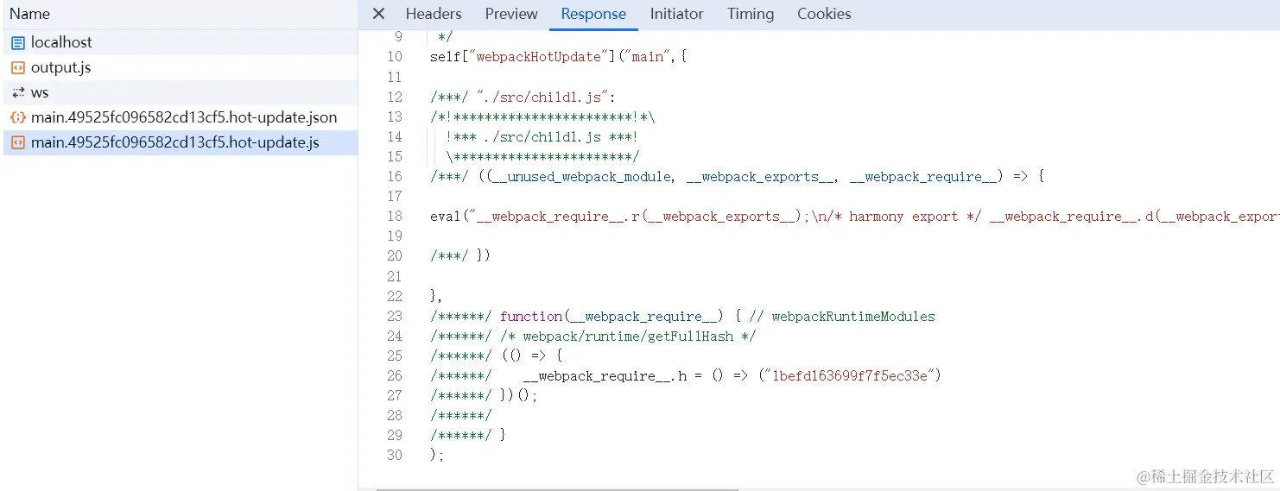Click line number 30 in the response
Image resolution: width=1280 pixels, height=491 pixels.
[395, 456]
